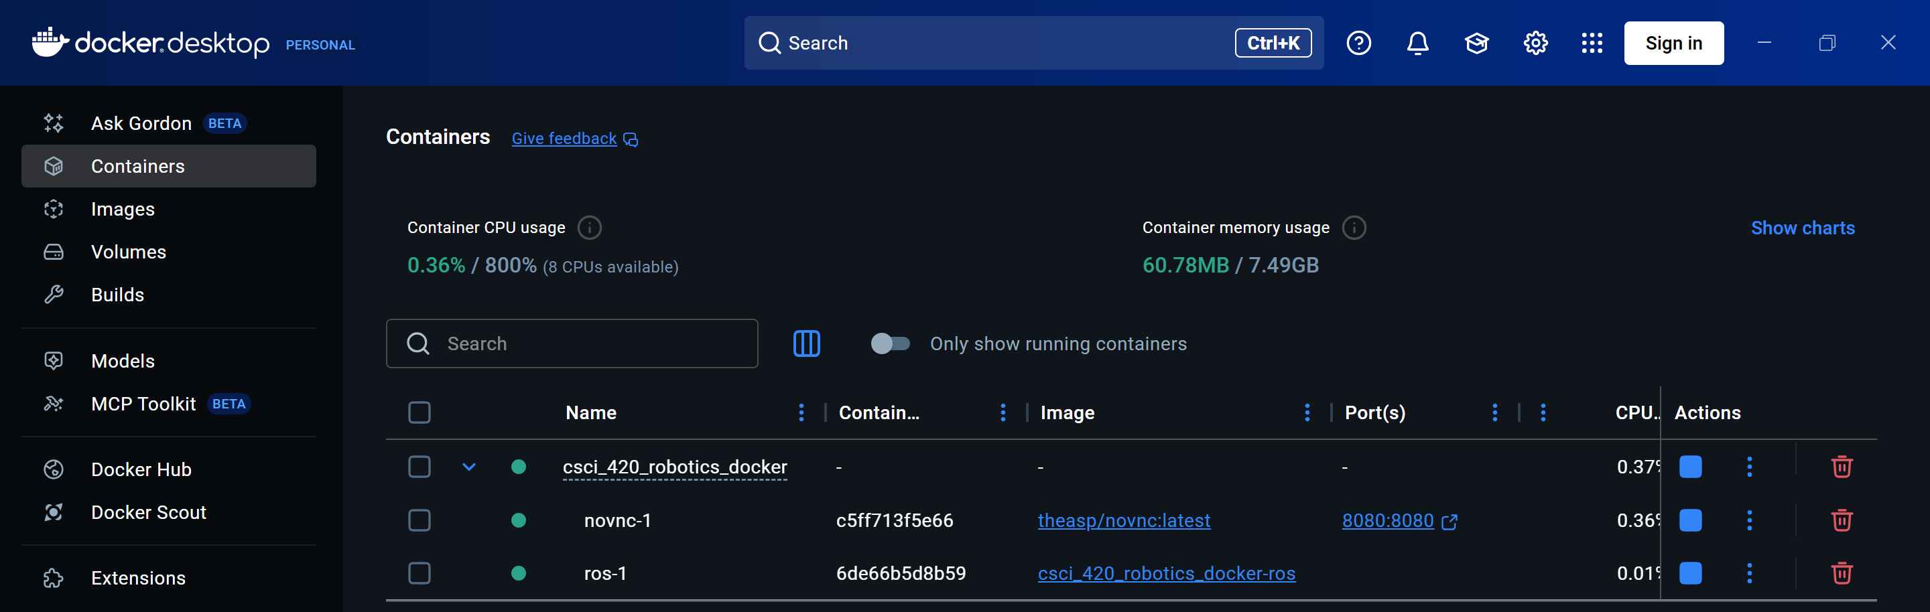Open theasp/novnc:latest image link
The height and width of the screenshot is (612, 1930).
point(1123,521)
